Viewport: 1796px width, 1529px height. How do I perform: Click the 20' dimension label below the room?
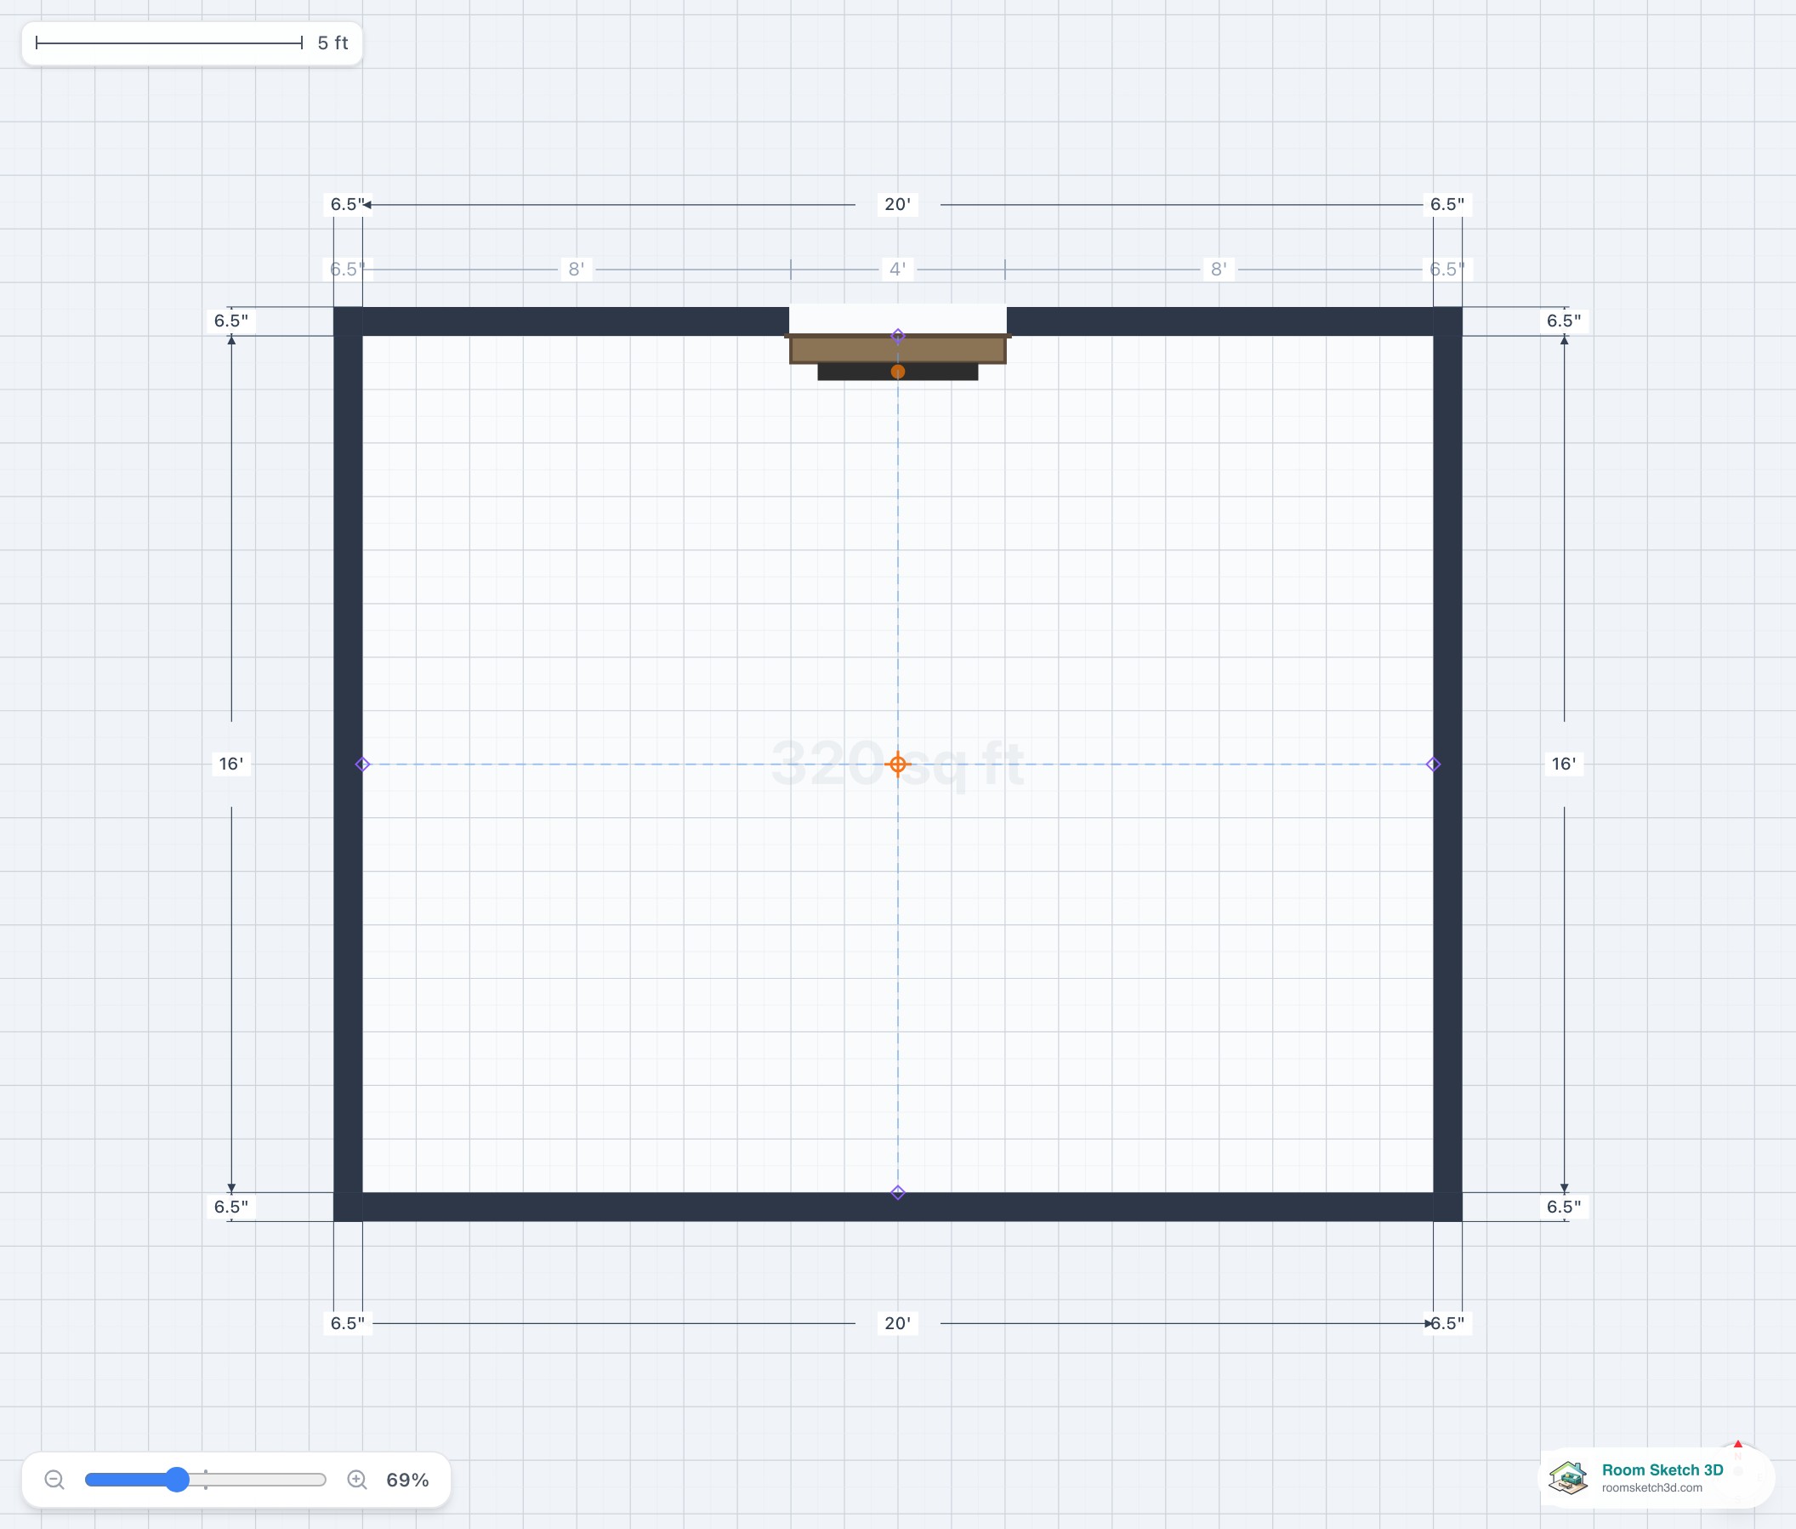[x=898, y=1322]
